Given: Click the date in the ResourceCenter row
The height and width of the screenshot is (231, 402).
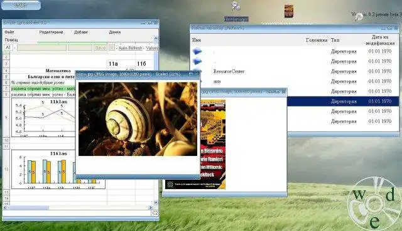Looking at the screenshot, I should (x=380, y=71).
